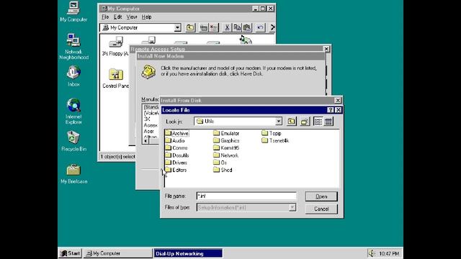
Task: Click the volume speaker tray icon
Action: (372, 253)
